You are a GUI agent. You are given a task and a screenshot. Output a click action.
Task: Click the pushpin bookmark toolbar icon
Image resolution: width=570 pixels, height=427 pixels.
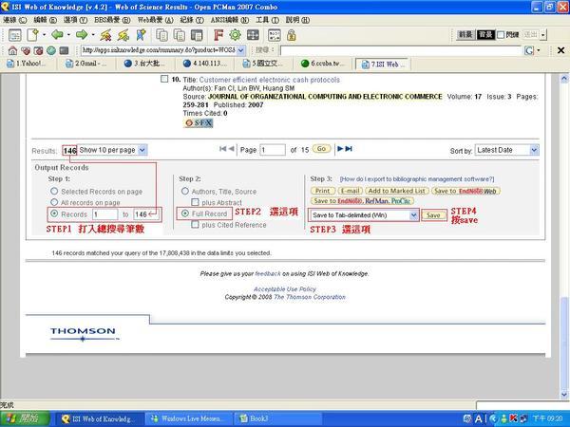pos(141,35)
